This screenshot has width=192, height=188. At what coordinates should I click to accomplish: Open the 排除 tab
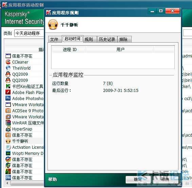124,39
